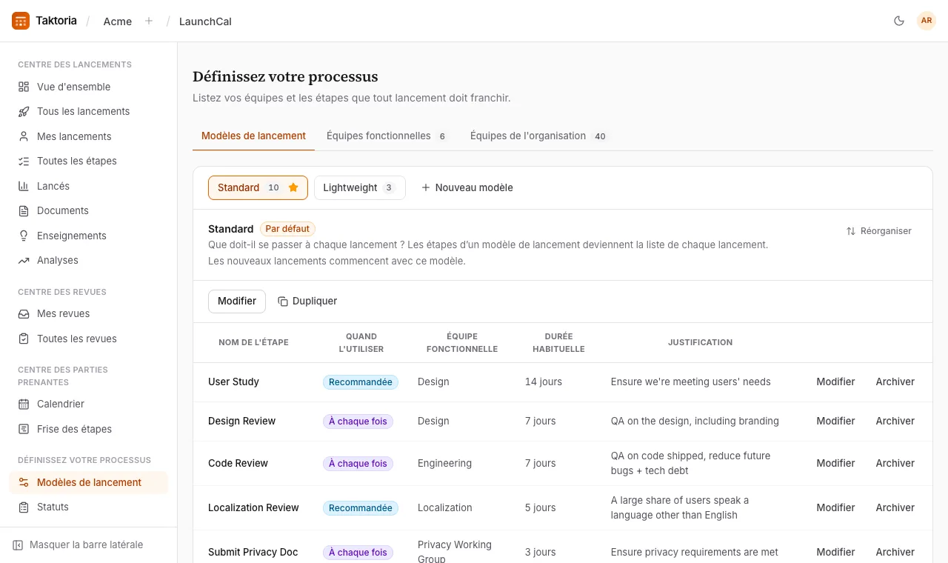Image resolution: width=948 pixels, height=563 pixels.
Task: Click Modifier for Design Review row
Action: pyautogui.click(x=835, y=421)
